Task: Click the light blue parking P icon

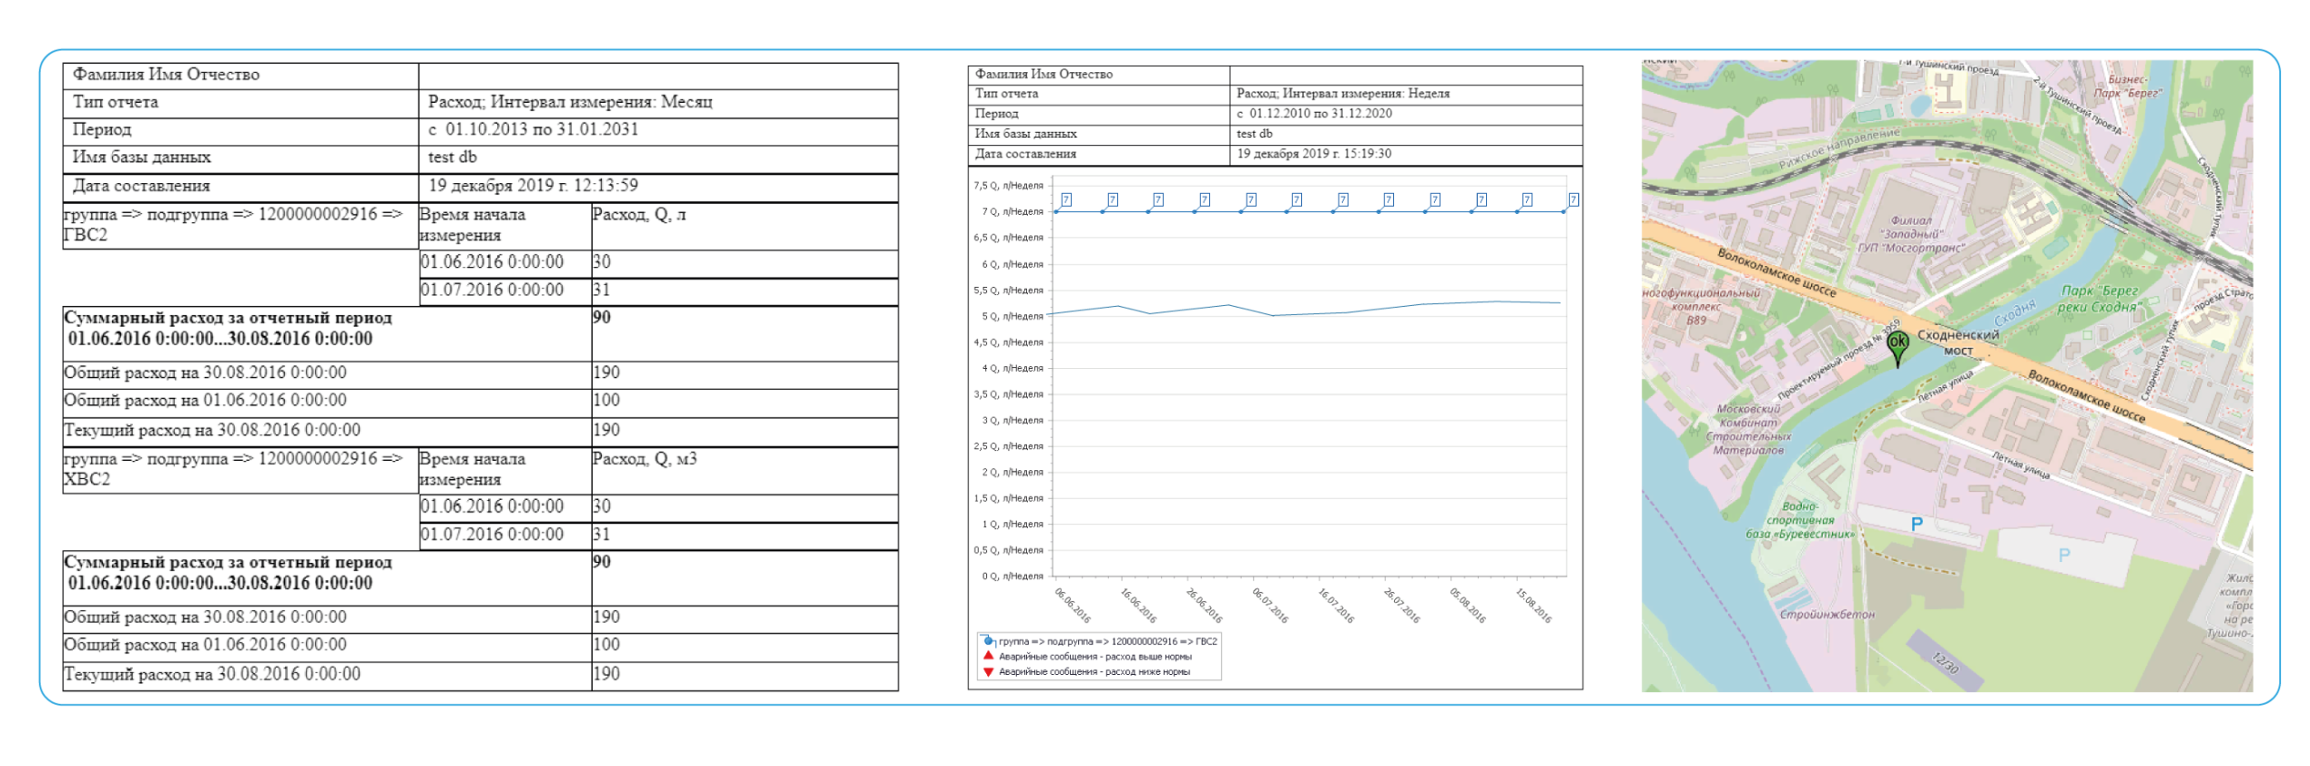Action: [2064, 556]
